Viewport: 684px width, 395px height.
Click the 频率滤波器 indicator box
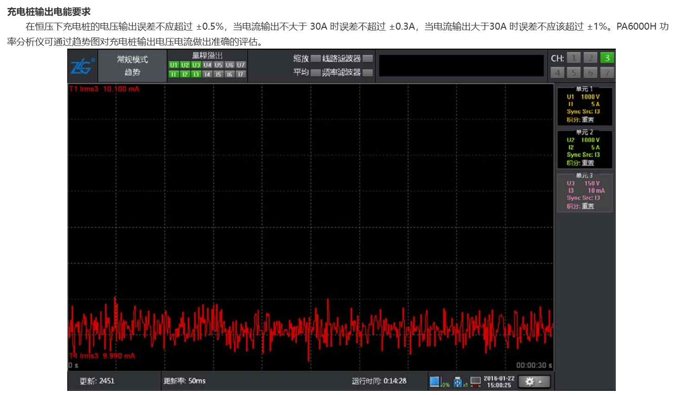coord(368,72)
